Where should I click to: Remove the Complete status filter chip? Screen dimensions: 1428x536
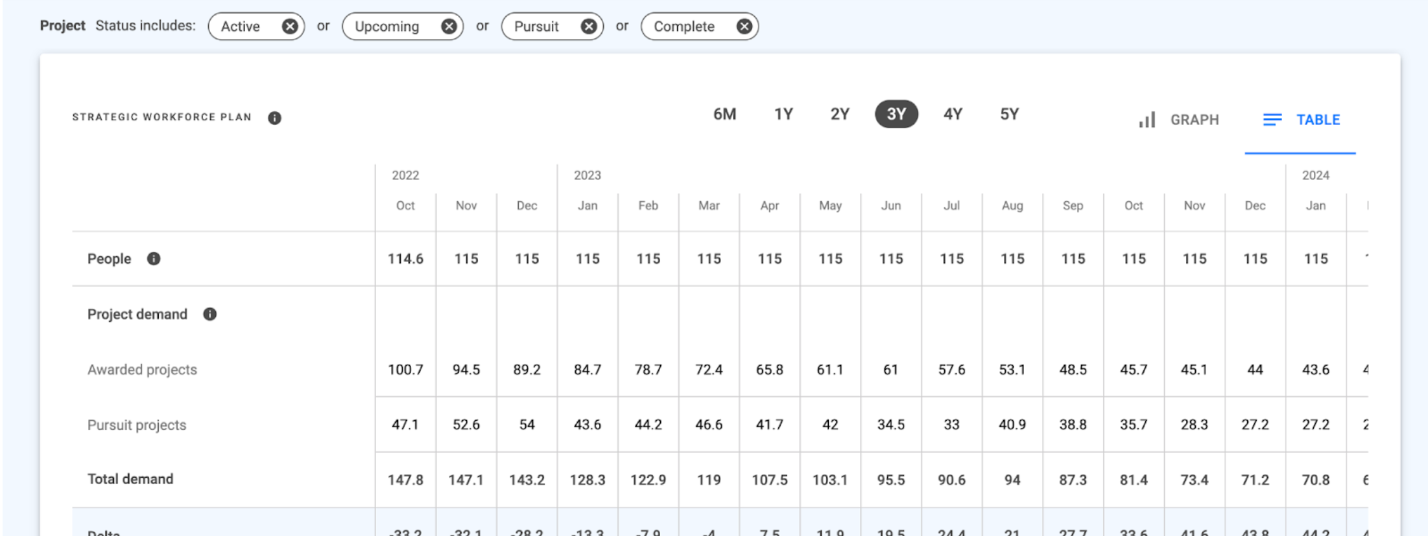tap(744, 27)
